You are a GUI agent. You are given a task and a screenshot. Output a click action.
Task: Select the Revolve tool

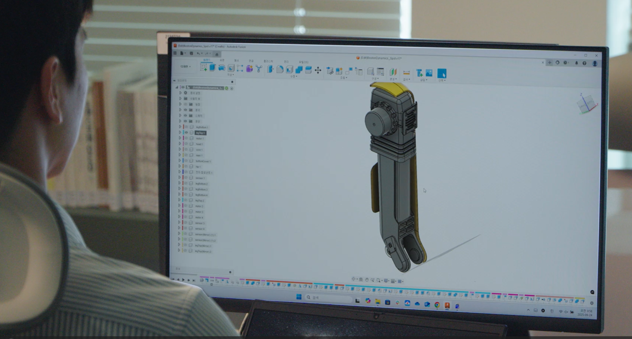(x=222, y=68)
